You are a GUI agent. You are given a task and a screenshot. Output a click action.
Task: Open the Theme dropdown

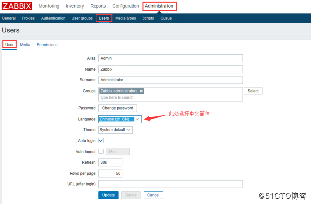tap(116, 130)
